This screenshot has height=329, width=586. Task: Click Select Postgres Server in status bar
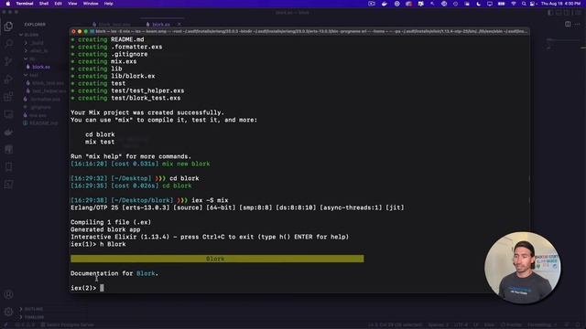tap(67, 325)
